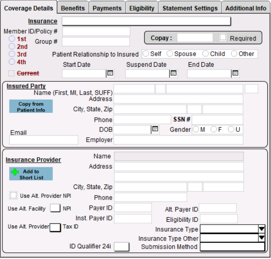Click the Insurance label link
271x259 pixels.
43,21
